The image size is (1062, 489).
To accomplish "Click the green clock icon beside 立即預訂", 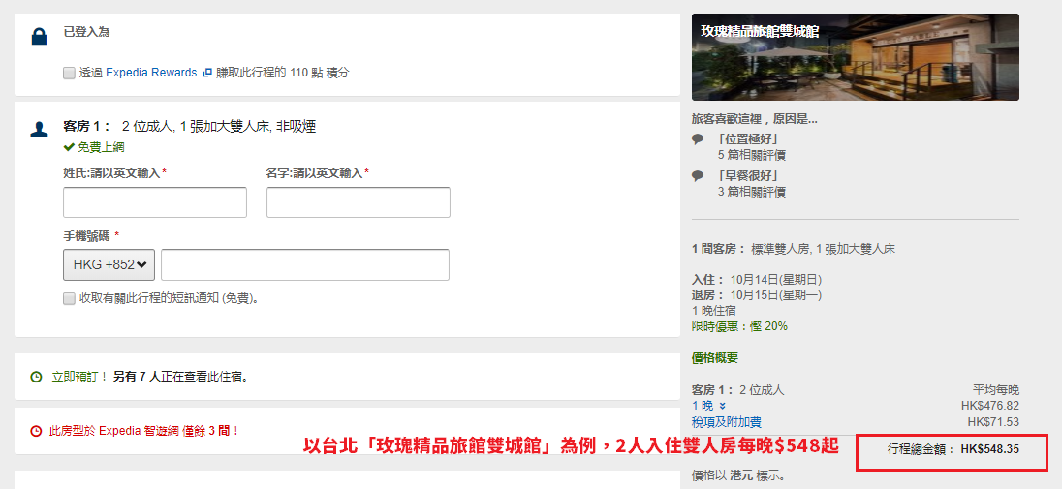I will [x=37, y=377].
